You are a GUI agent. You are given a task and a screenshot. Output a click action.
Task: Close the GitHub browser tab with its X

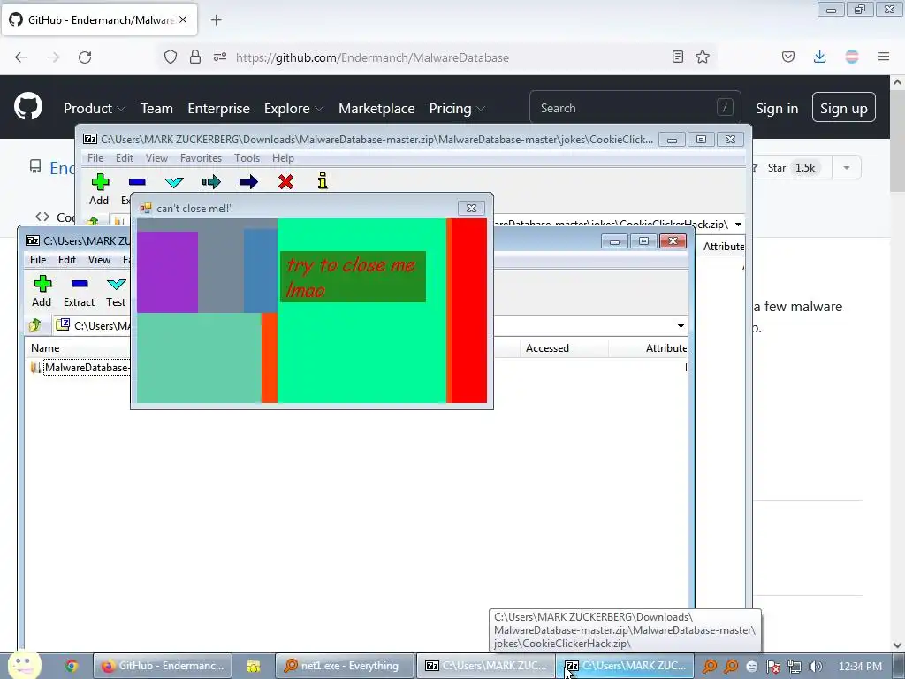[183, 19]
